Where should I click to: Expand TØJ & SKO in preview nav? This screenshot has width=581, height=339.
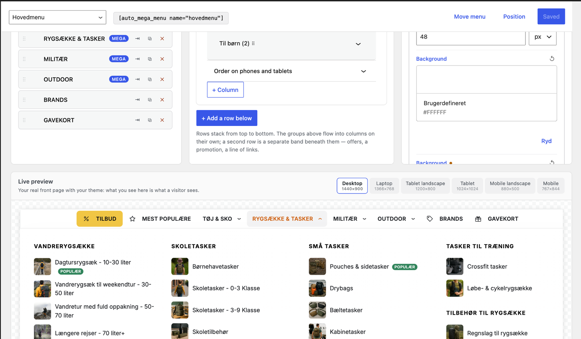[x=239, y=219]
